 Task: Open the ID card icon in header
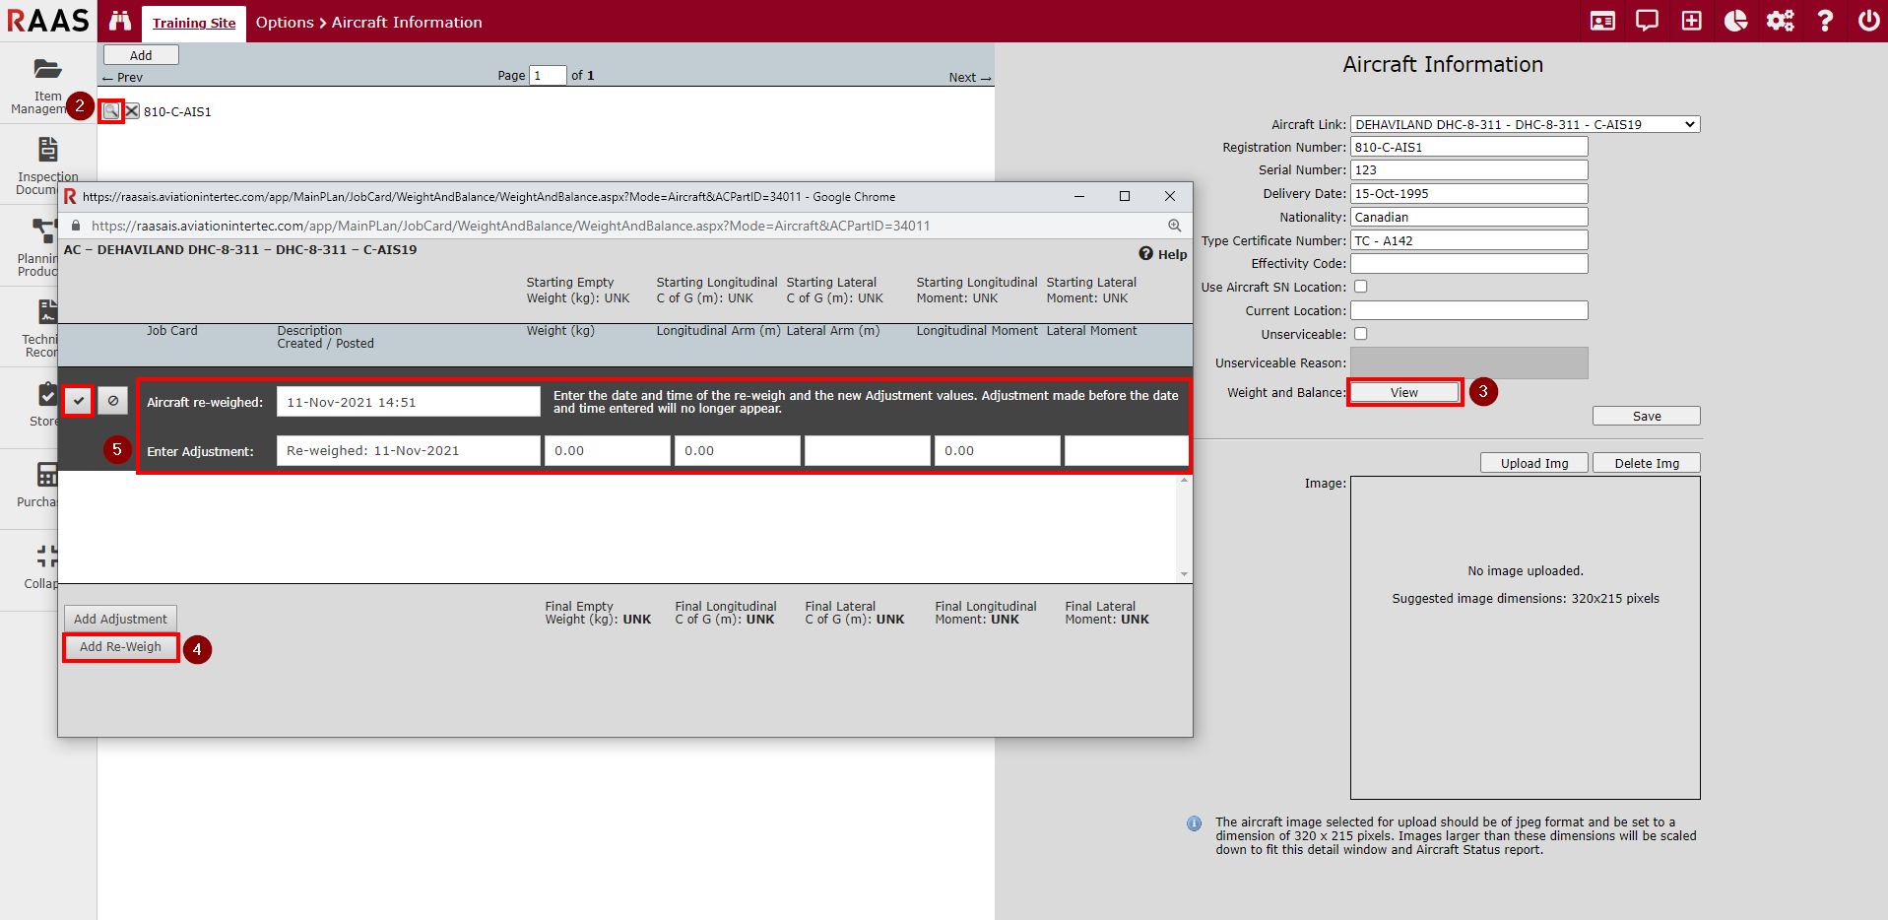click(1602, 21)
